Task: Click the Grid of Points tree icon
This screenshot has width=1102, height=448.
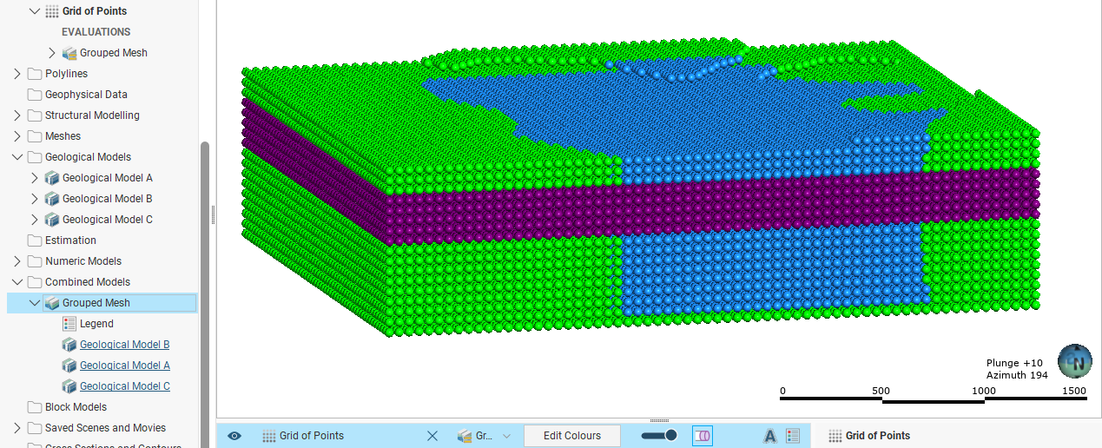Action: coord(52,11)
